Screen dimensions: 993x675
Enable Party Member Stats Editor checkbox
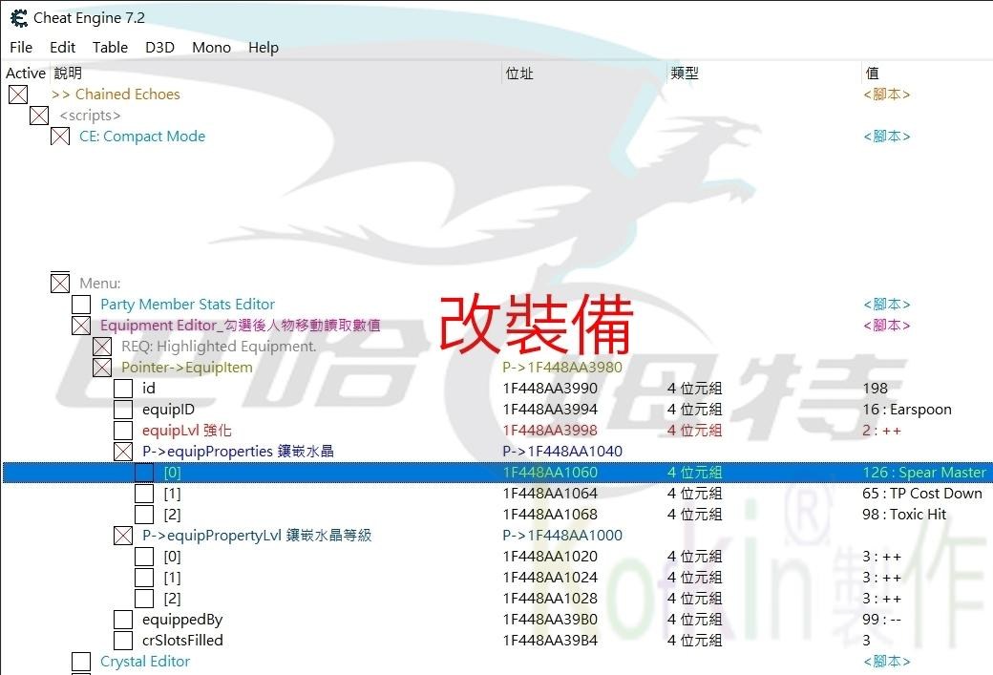(81, 305)
